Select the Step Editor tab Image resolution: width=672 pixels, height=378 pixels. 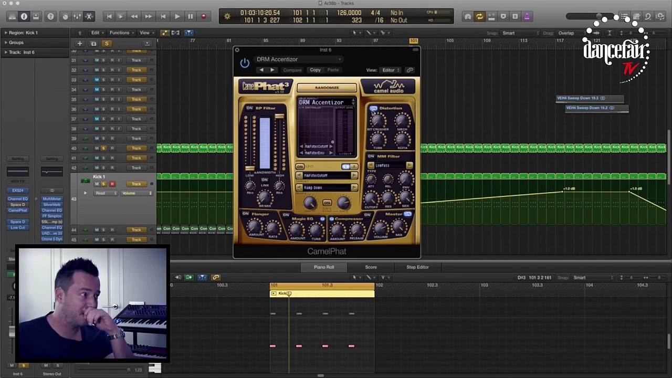417,267
